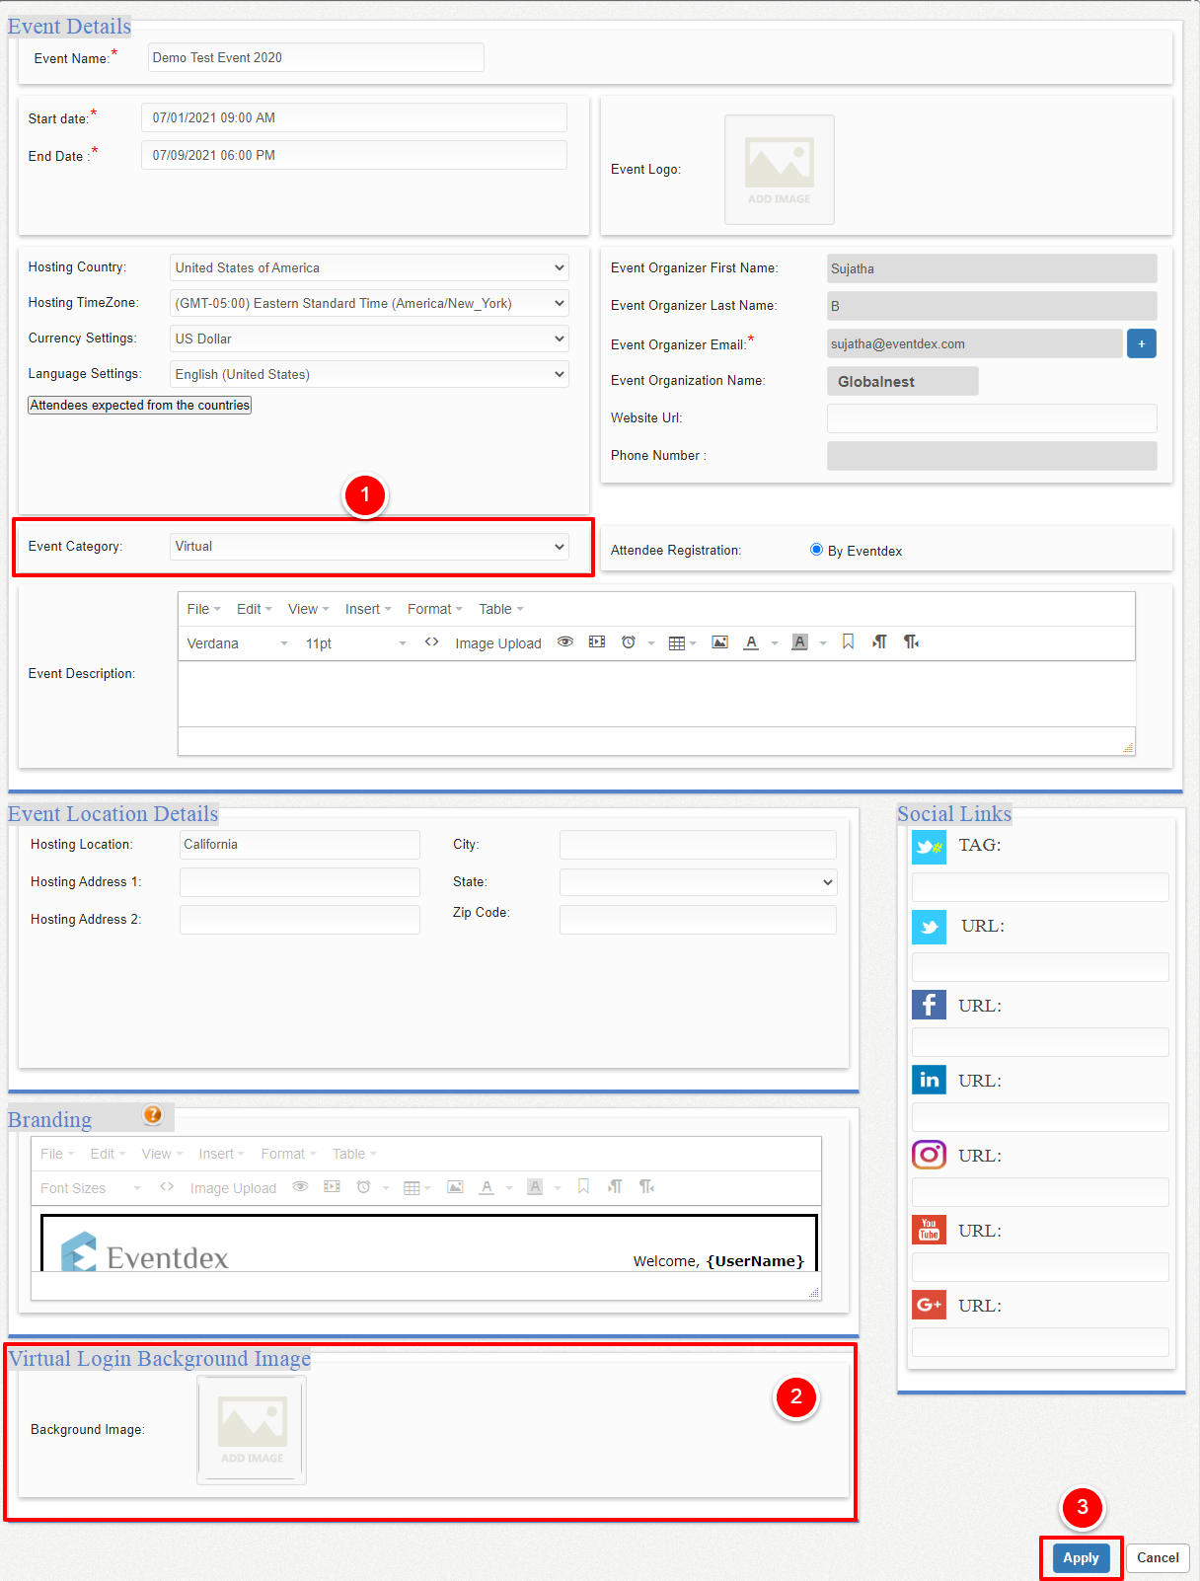
Task: Click the bookmark anchor icon in description editor
Action: click(x=848, y=642)
